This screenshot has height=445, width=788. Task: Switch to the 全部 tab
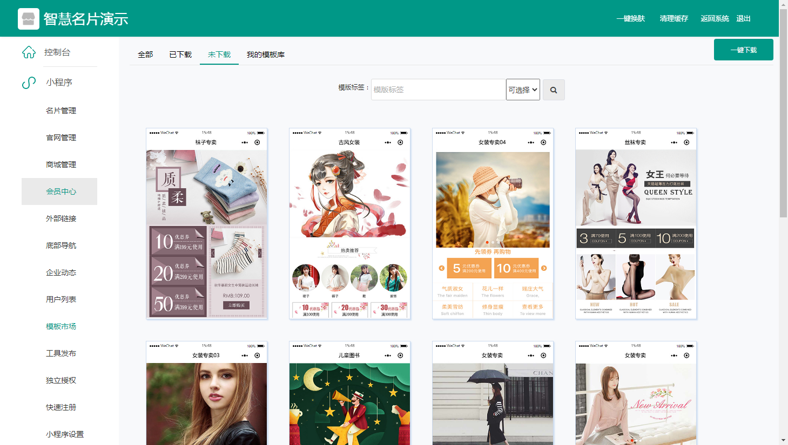click(x=145, y=54)
